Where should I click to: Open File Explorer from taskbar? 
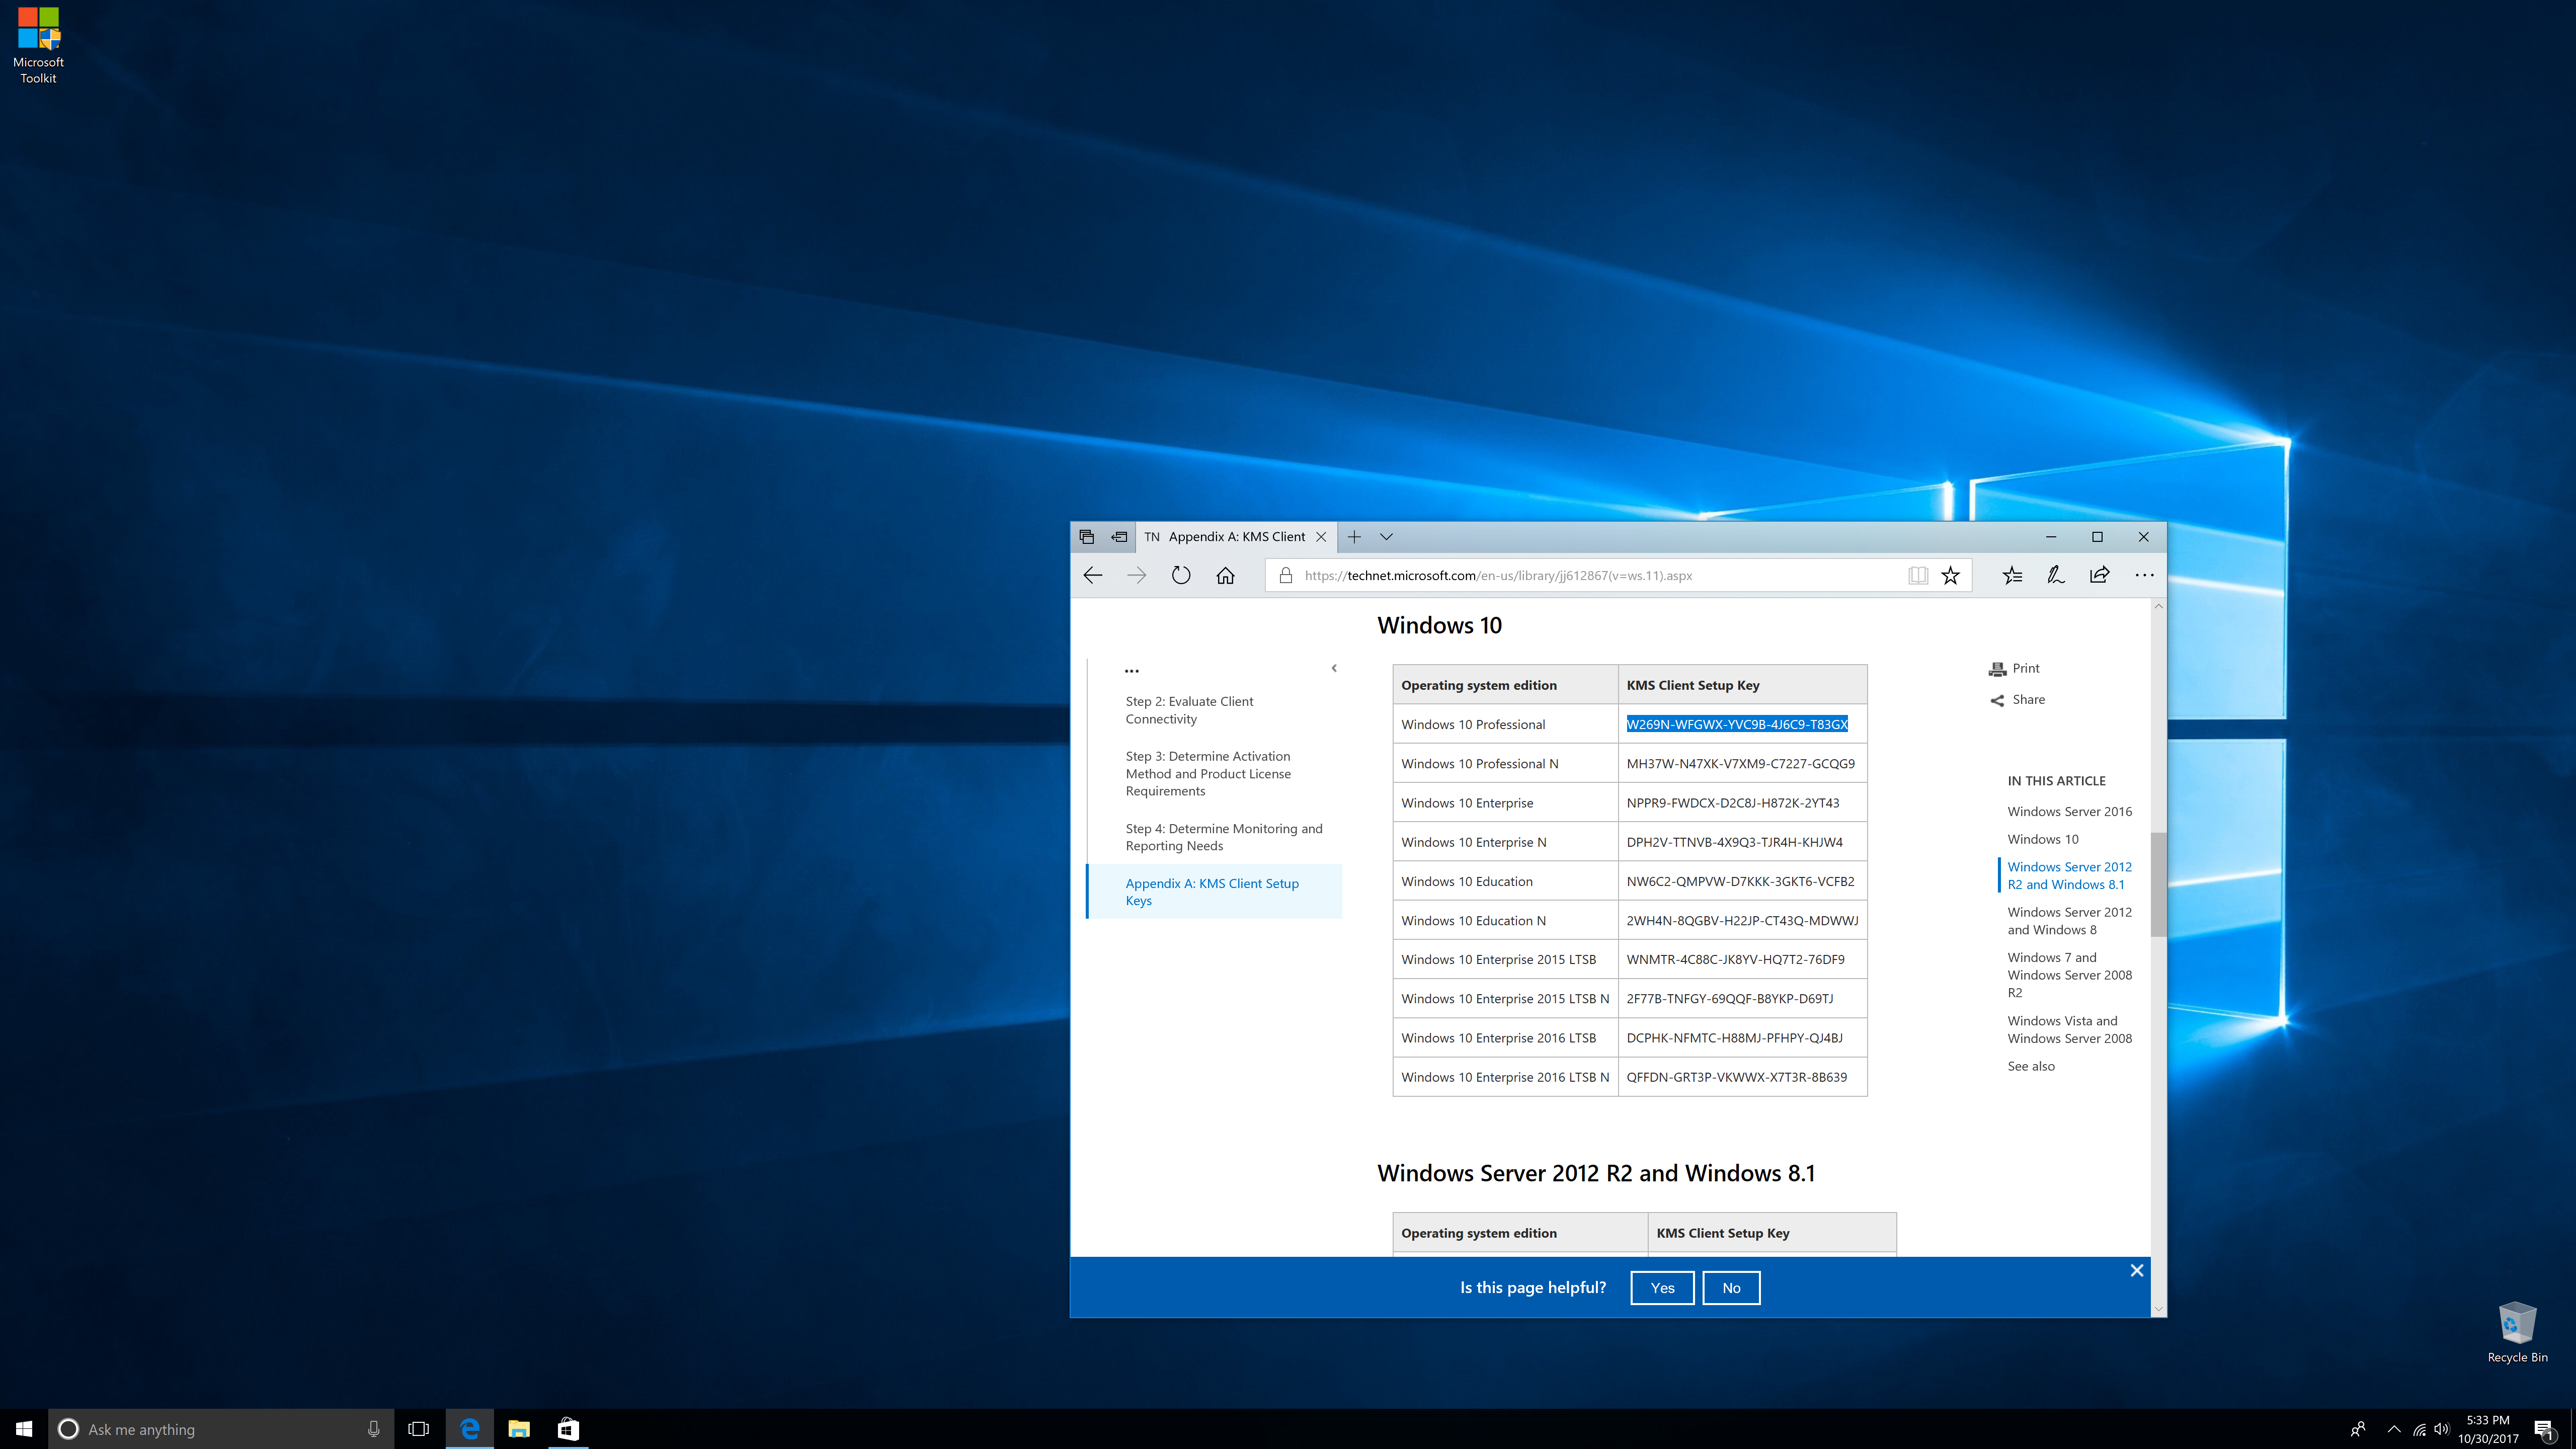pos(518,1429)
